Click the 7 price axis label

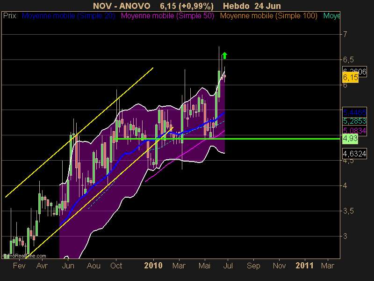pyautogui.click(x=345, y=34)
